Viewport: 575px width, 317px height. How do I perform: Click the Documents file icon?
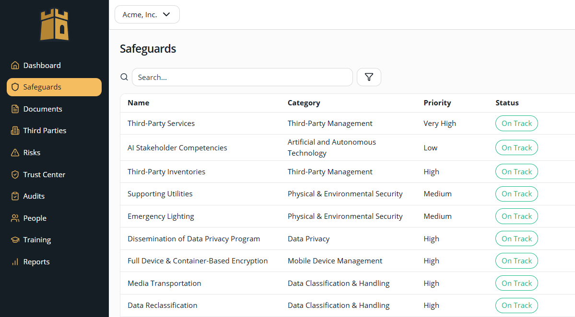15,109
